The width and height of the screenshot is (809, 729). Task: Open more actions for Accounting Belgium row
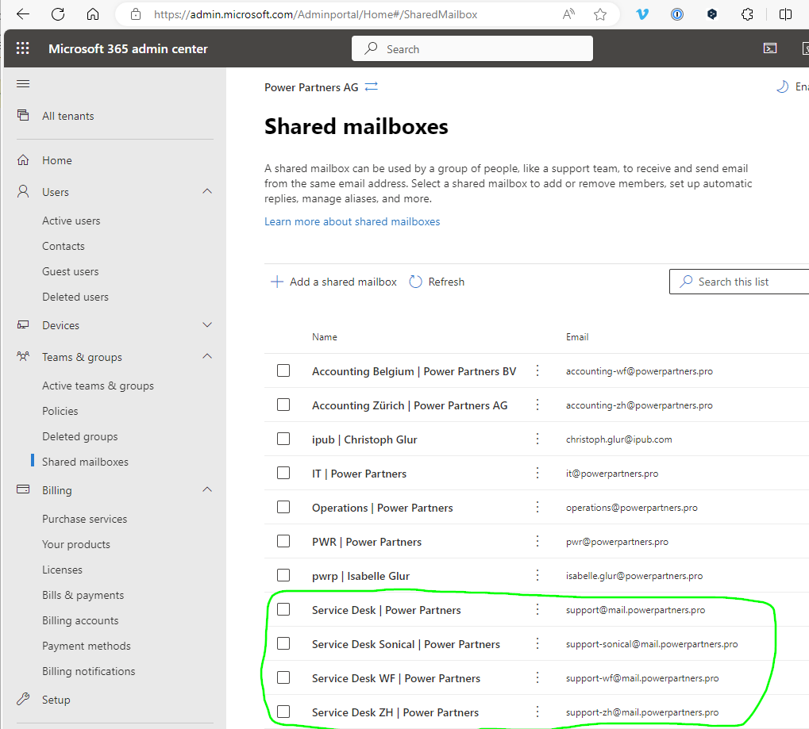pos(537,370)
